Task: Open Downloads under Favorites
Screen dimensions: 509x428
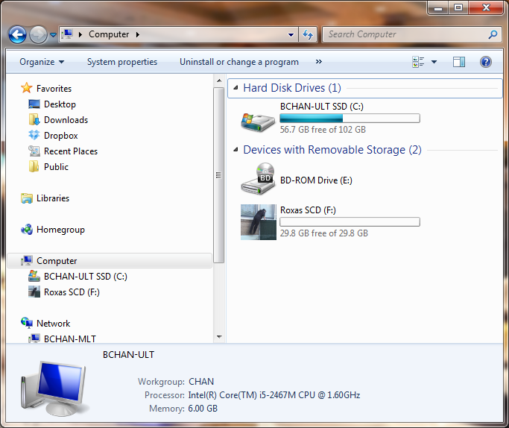Action: click(x=66, y=119)
